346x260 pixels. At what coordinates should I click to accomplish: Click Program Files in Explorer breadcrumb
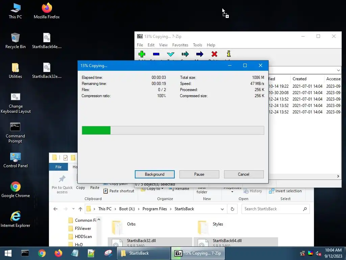tap(154, 209)
